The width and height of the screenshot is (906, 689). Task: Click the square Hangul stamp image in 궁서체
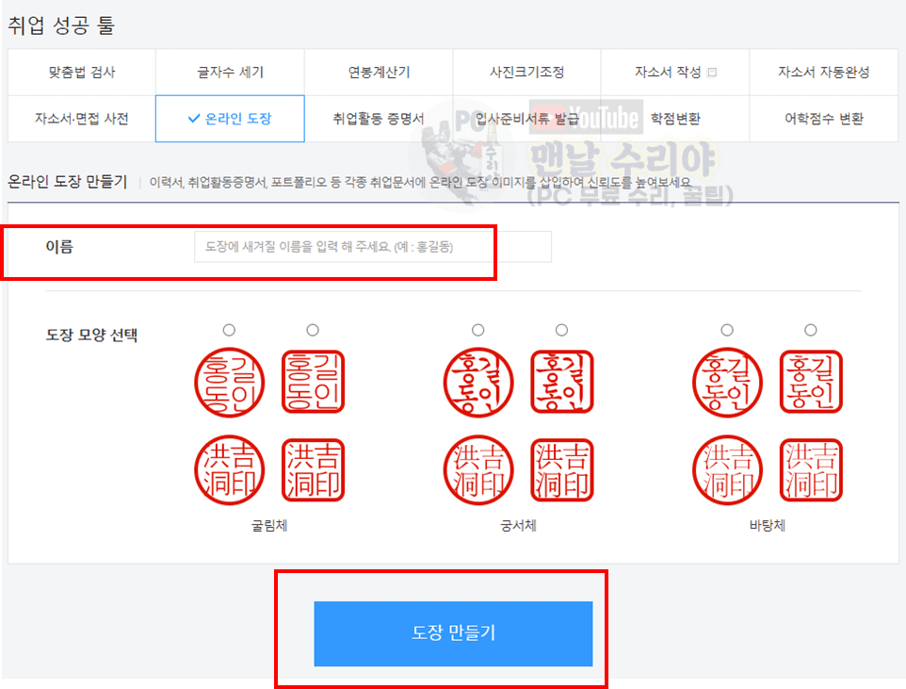coord(562,382)
